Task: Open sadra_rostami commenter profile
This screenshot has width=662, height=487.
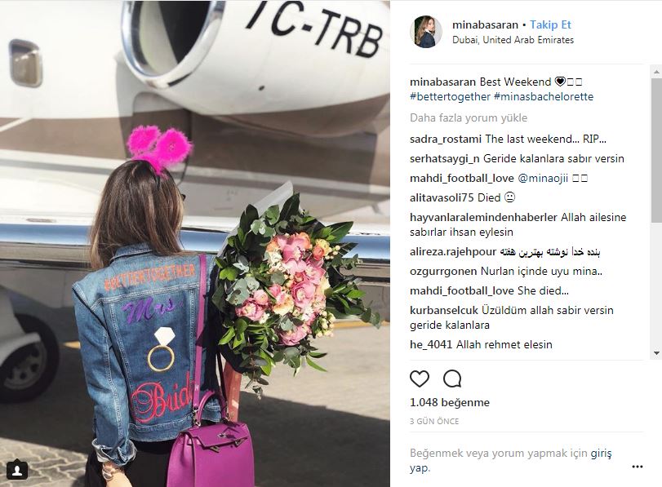Action: click(446, 139)
